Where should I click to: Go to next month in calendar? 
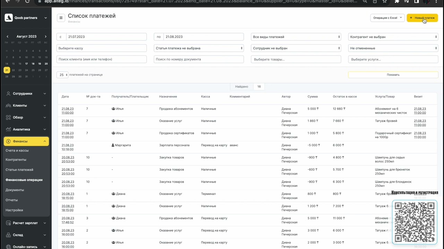[45, 36]
